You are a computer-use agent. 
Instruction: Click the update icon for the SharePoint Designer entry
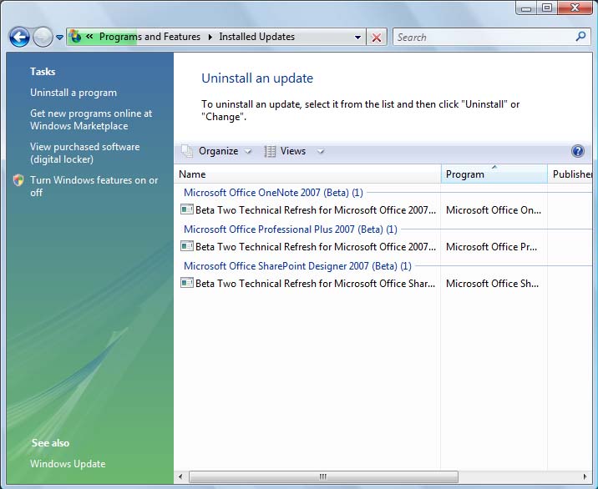coord(187,284)
